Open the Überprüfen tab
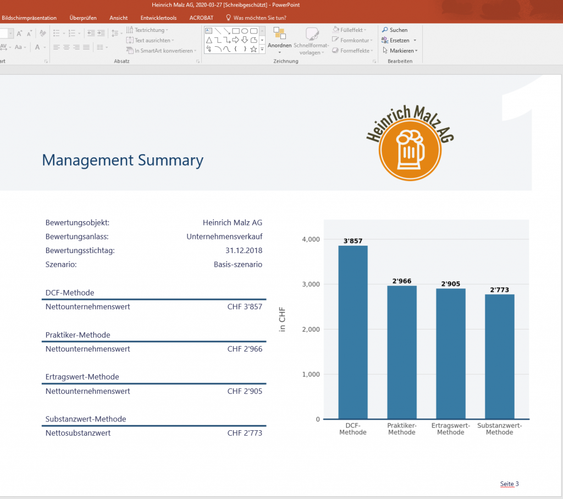Screen dimensions: 563x499 83,18
